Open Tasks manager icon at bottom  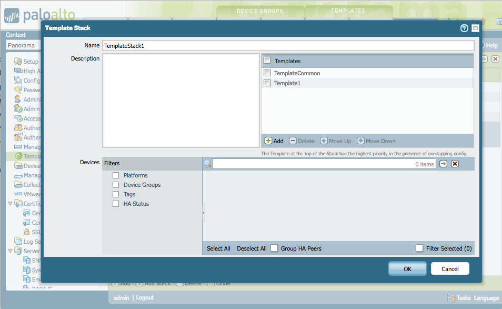pos(451,298)
